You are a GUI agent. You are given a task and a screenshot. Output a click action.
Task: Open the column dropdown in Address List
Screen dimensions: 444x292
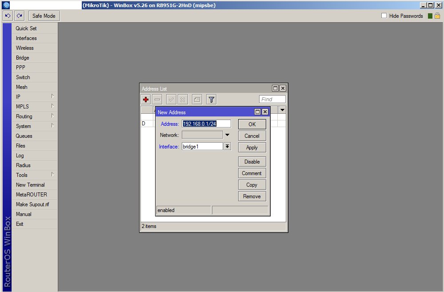pos(282,110)
